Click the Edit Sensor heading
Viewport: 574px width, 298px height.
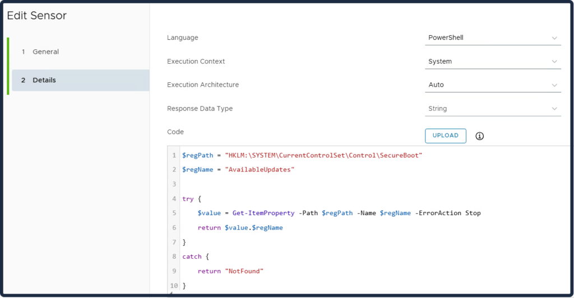(x=37, y=16)
